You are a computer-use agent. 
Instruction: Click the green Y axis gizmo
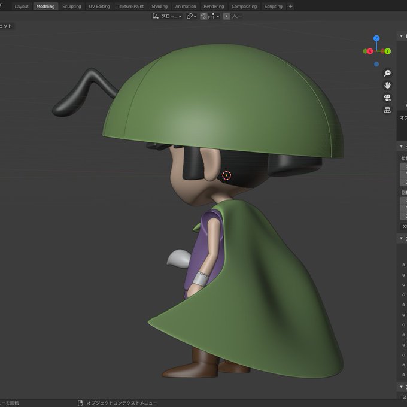(387, 51)
